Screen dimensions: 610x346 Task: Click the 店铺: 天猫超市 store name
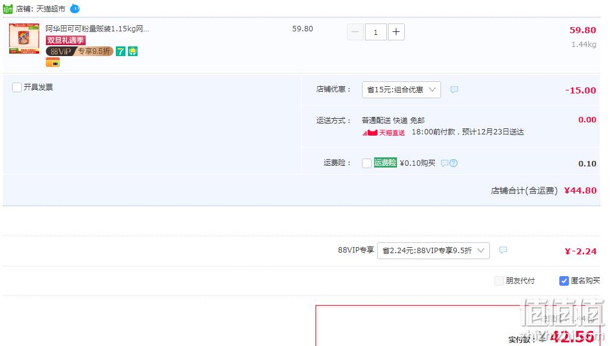point(40,8)
